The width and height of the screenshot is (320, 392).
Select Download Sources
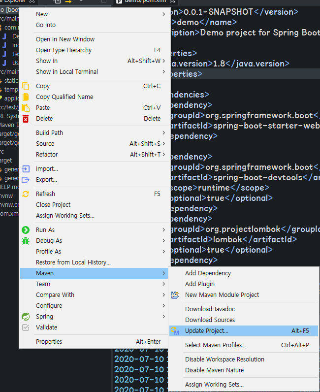(244, 320)
